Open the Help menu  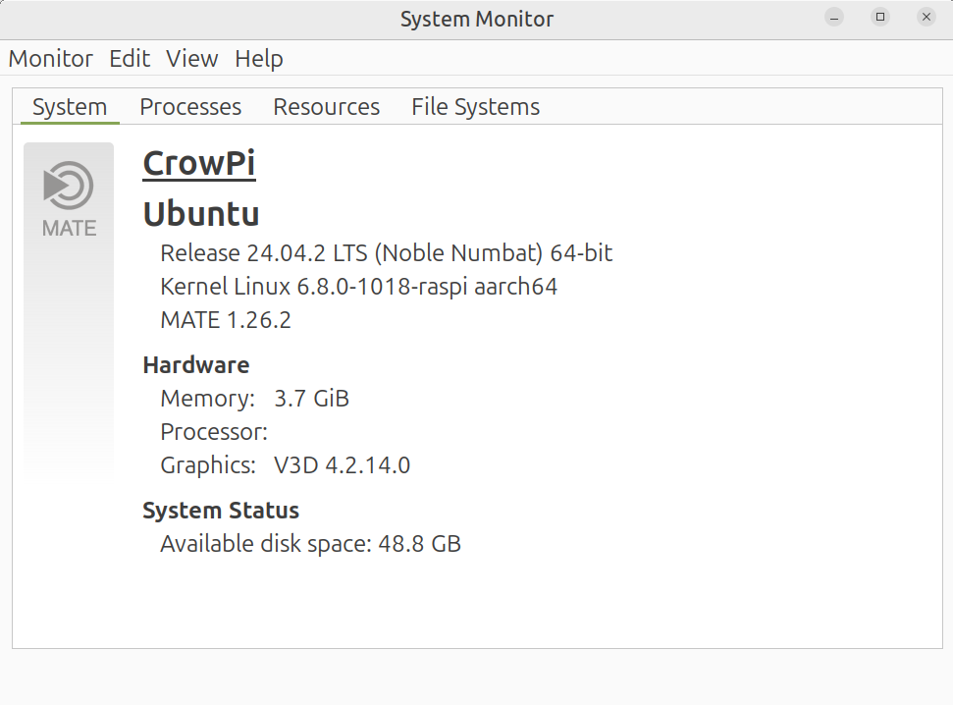pos(259,59)
